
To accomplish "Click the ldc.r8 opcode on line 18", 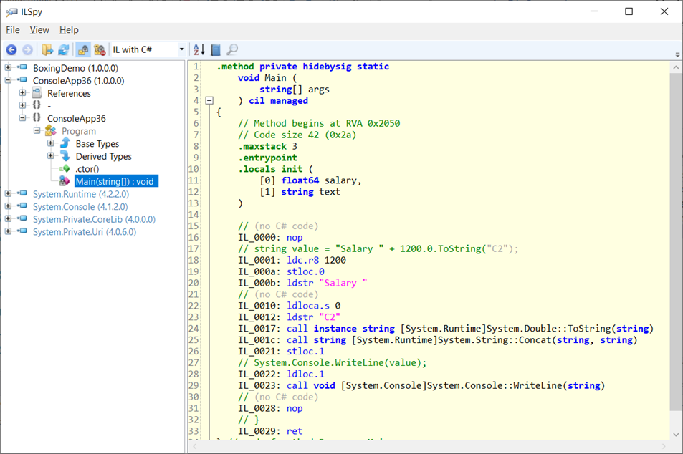I will click(x=302, y=261).
